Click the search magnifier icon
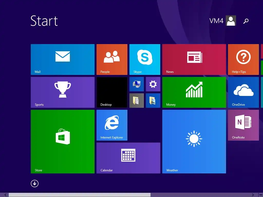This screenshot has height=197, width=263. (x=246, y=21)
